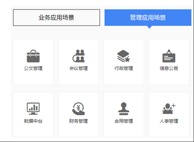Open the 行政管理 label
This screenshot has width=194, height=142.
(124, 68)
